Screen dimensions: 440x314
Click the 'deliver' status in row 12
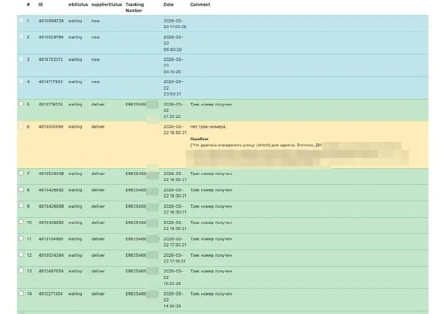pos(98,255)
